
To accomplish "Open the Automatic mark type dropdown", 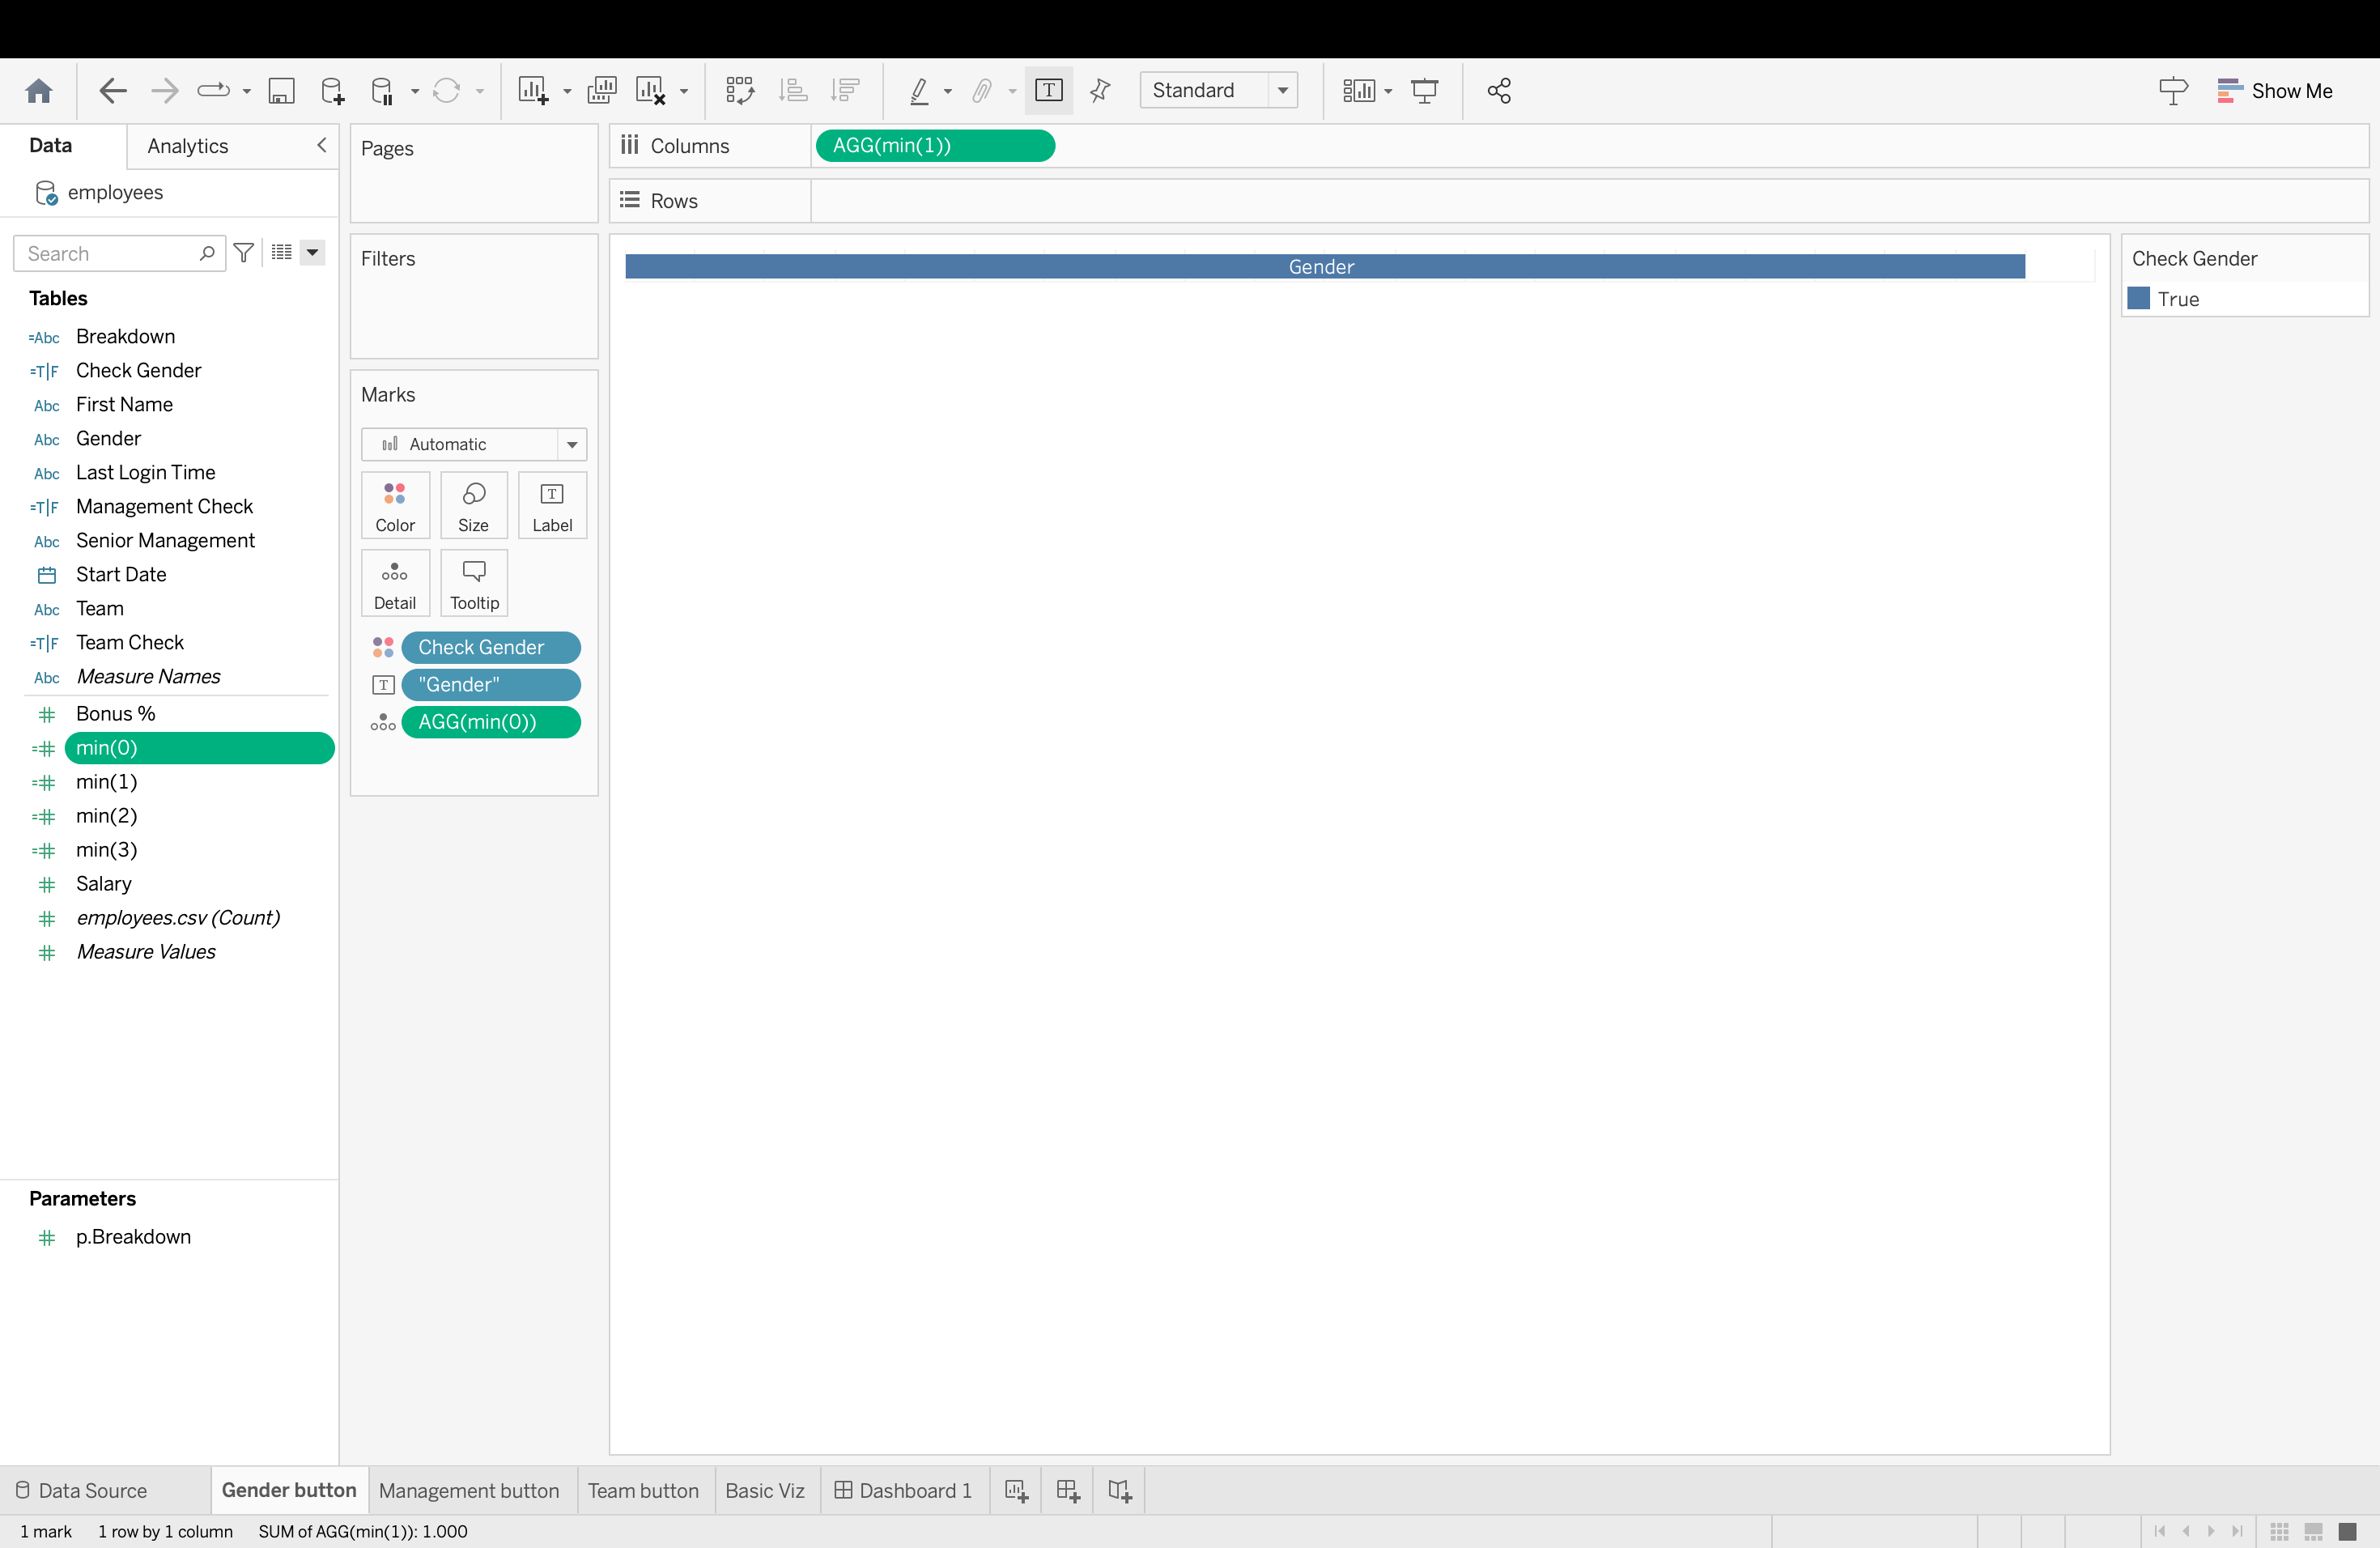I will pos(473,444).
